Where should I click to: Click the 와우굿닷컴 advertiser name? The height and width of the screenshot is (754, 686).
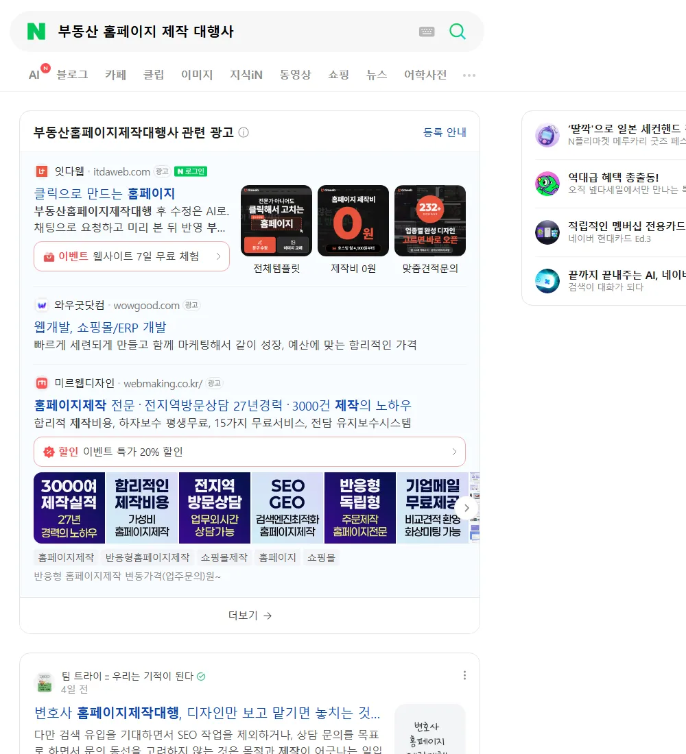pyautogui.click(x=80, y=305)
